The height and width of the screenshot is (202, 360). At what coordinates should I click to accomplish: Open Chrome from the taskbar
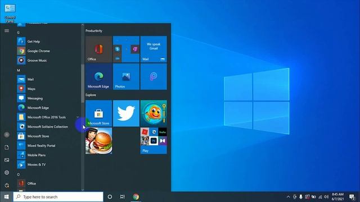click(x=136, y=197)
